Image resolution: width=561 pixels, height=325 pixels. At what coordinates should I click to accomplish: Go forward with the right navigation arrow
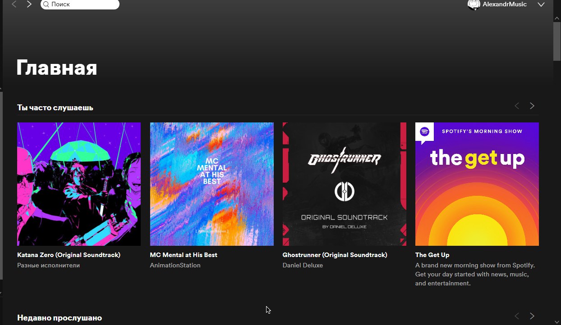pos(29,5)
